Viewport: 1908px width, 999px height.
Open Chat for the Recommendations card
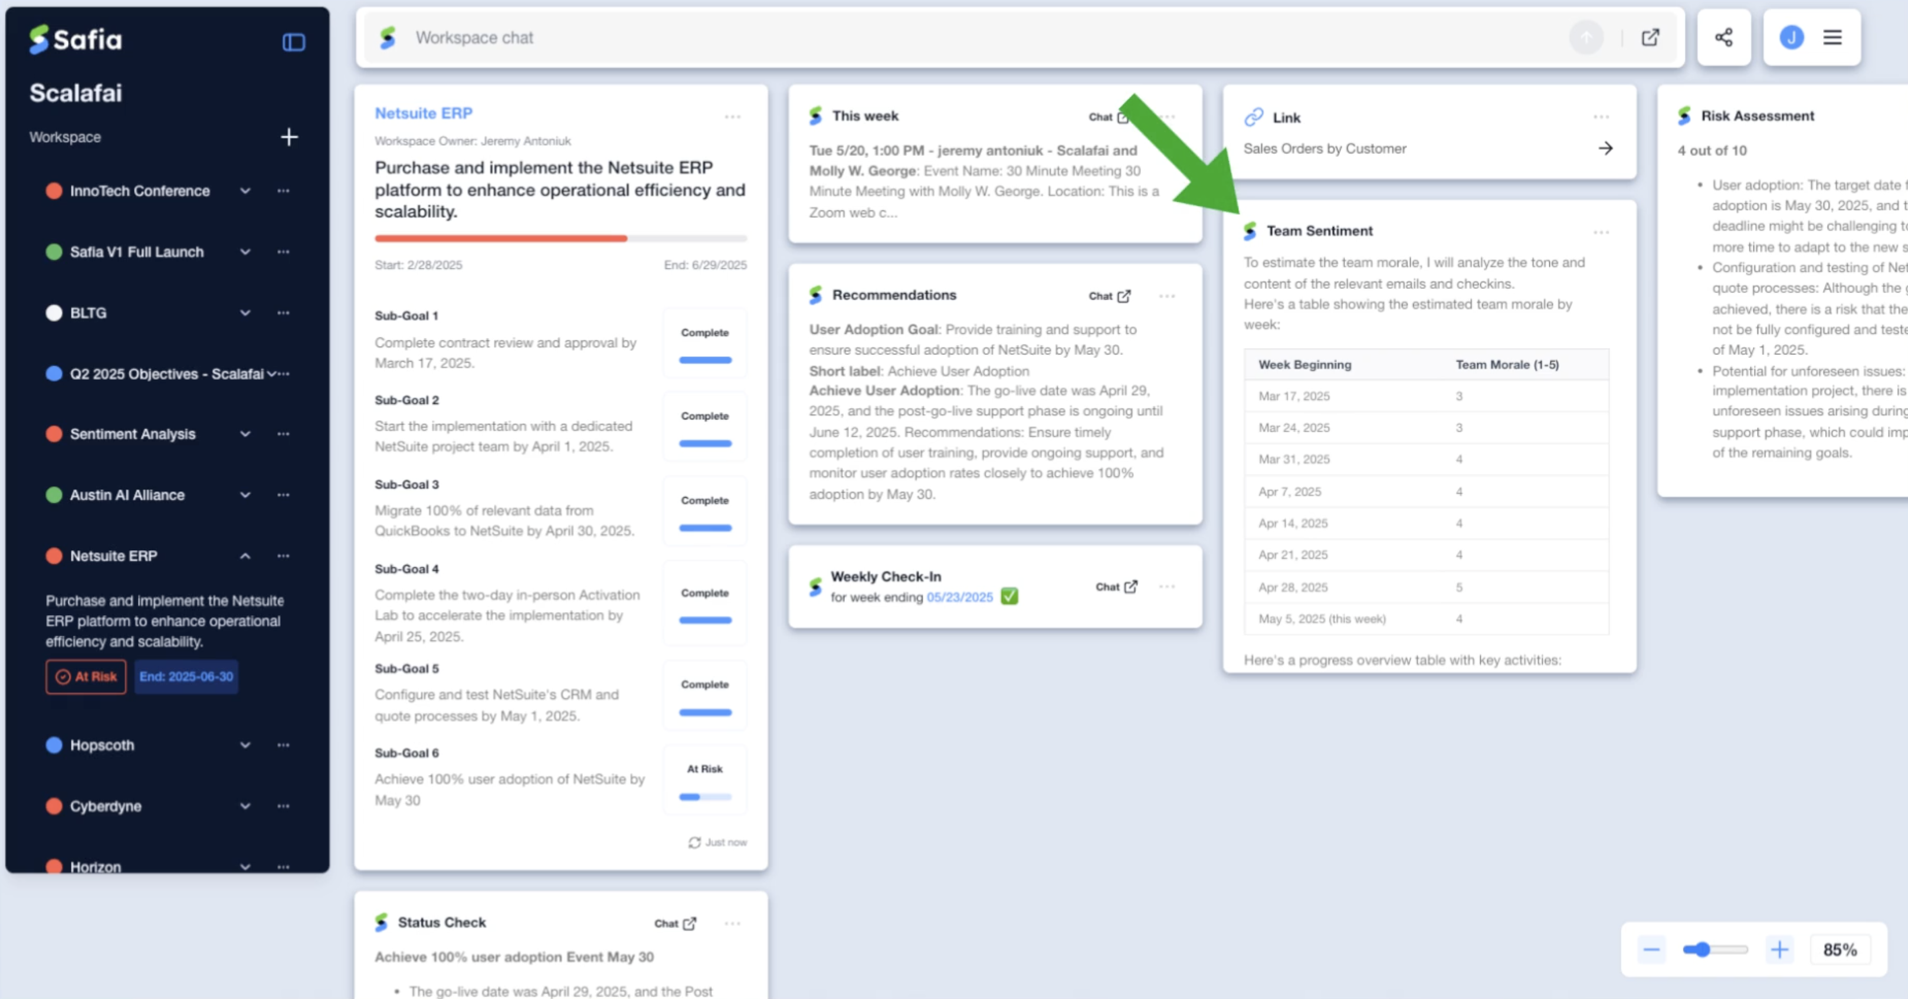point(1110,295)
